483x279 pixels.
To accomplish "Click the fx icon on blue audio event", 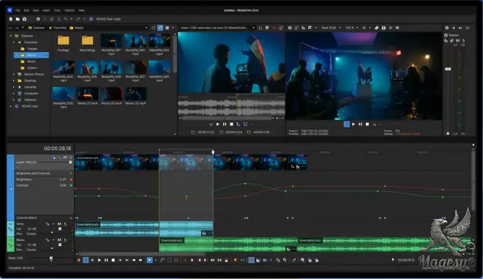I will tap(204, 234).
